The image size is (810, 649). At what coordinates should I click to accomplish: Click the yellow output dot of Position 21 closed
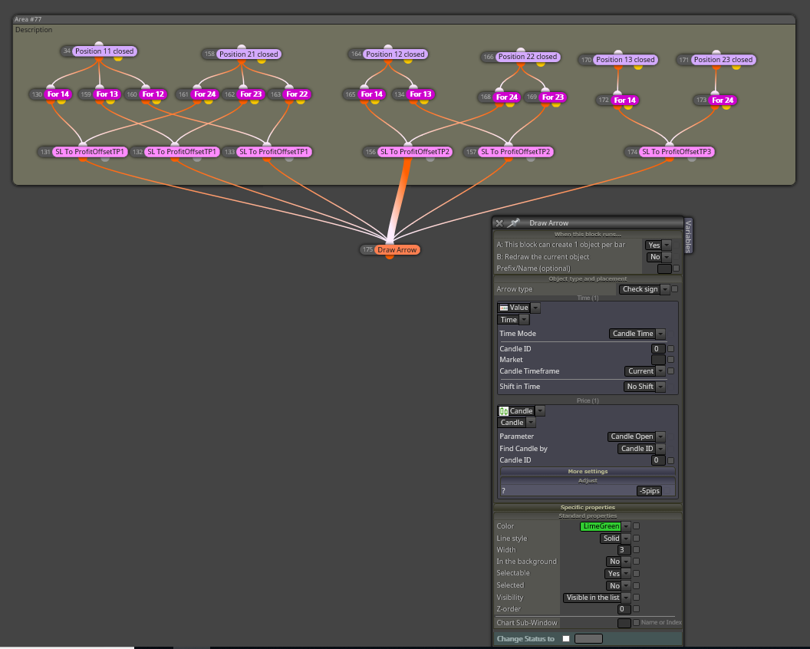pyautogui.click(x=262, y=61)
